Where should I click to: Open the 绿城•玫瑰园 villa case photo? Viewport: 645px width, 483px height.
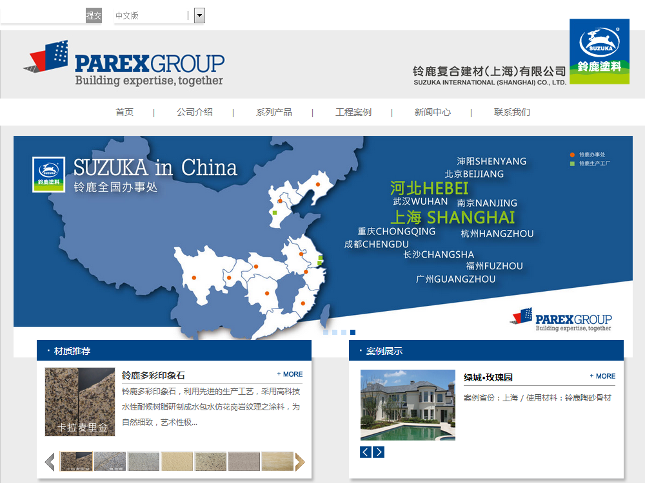tap(408, 404)
